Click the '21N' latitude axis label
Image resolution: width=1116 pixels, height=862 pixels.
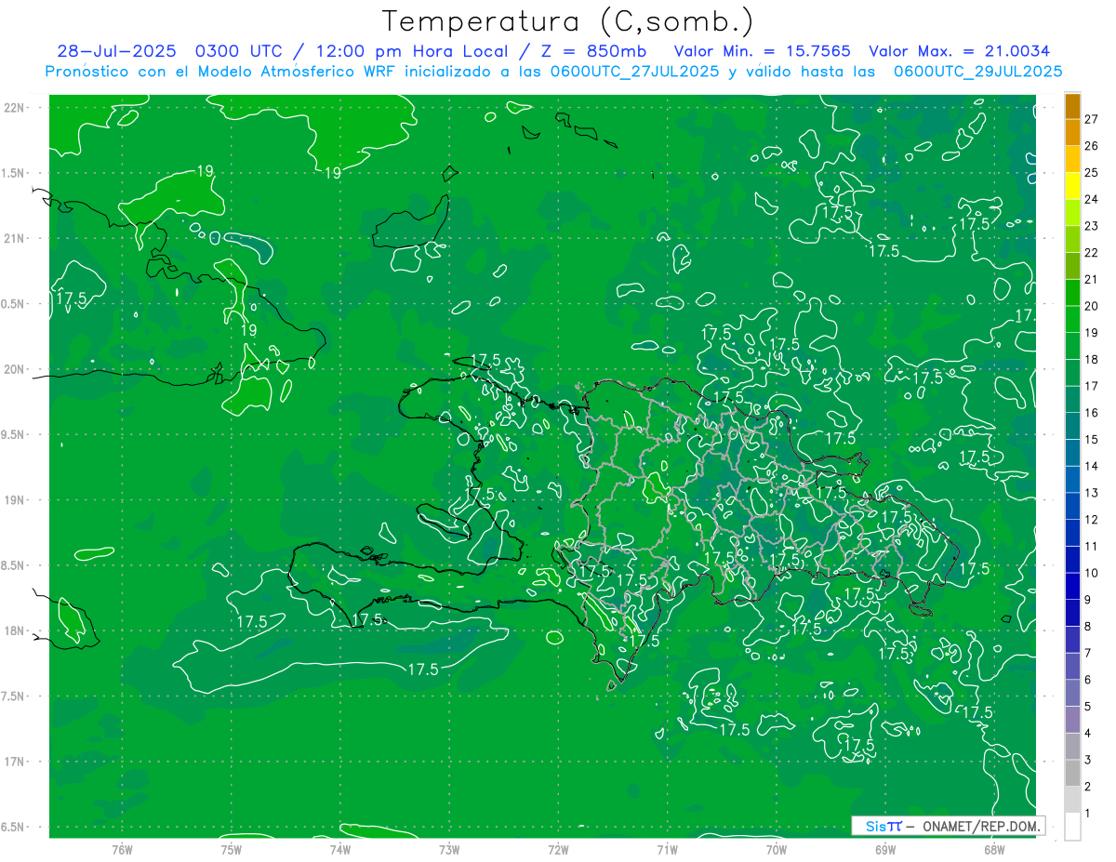[x=15, y=238]
